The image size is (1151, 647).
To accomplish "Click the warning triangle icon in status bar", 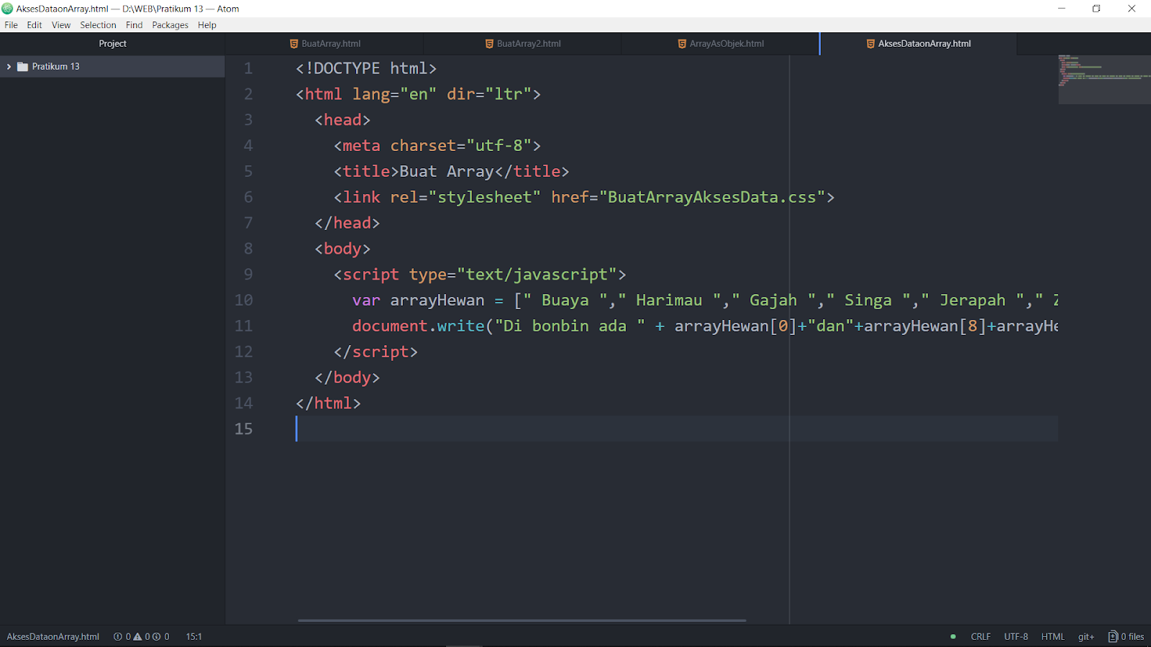I will click(x=138, y=636).
